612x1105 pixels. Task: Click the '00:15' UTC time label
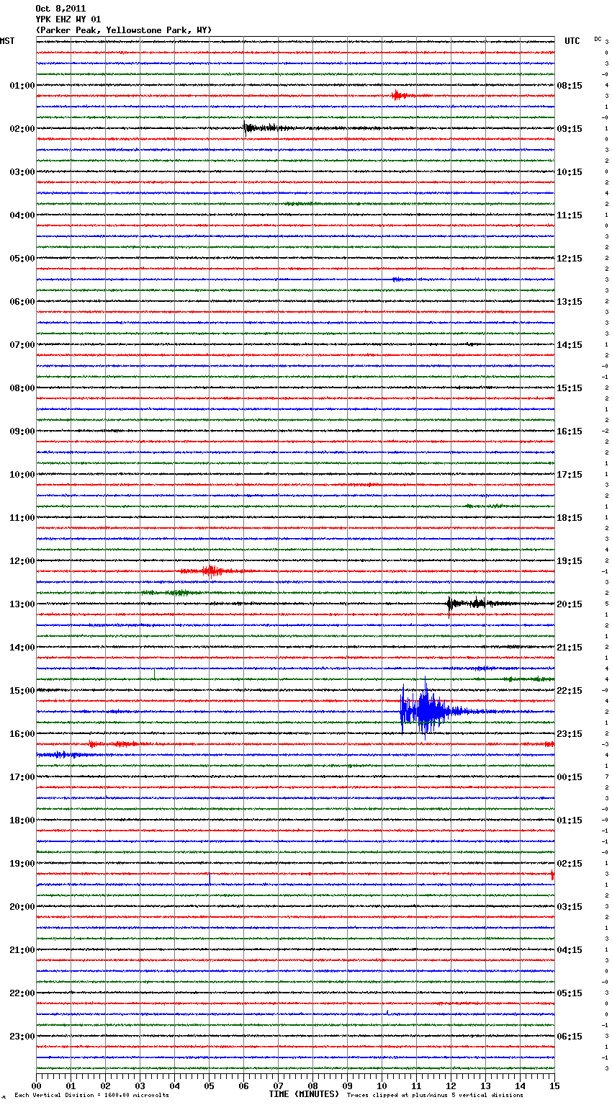coord(570,777)
